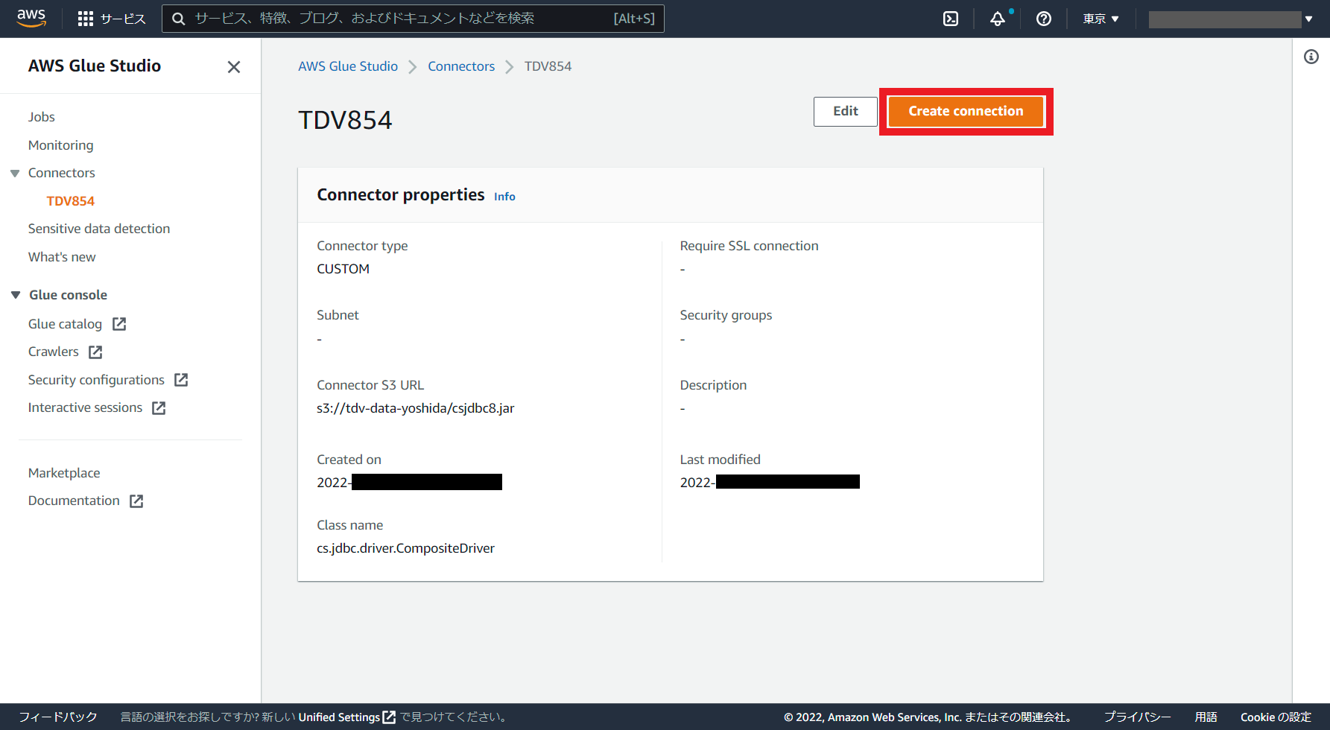This screenshot has height=730, width=1330.
Task: Open Connectors in the sidebar
Action: 62,173
